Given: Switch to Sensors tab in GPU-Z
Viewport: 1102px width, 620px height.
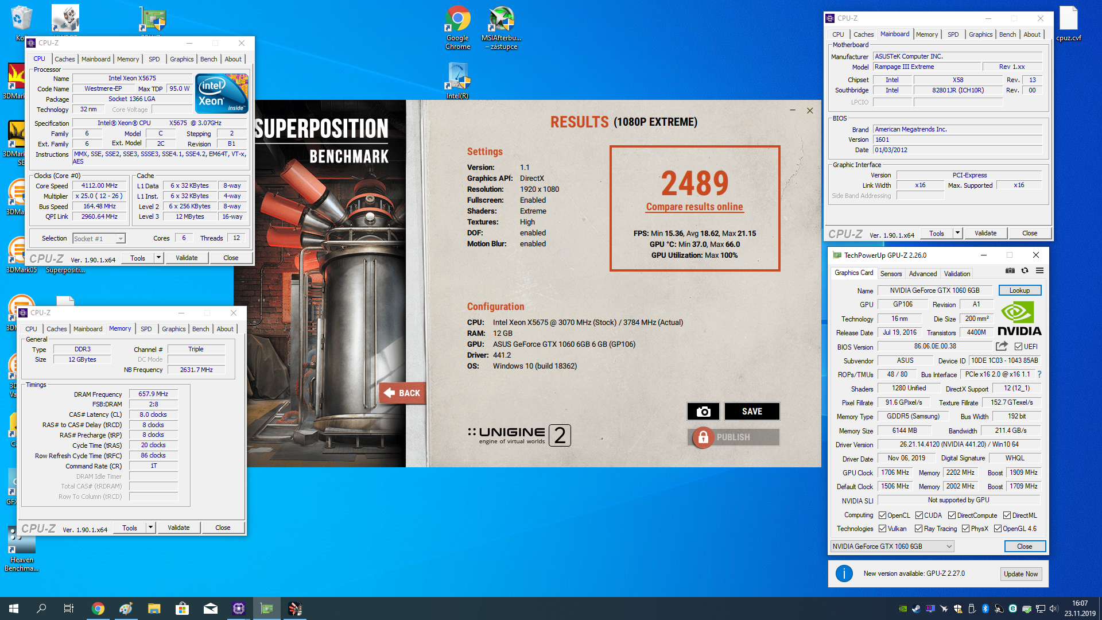Looking at the screenshot, I should [x=891, y=274].
